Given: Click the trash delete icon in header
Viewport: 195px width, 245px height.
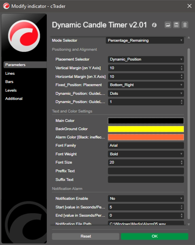Looking at the screenshot, I should tap(185, 25).
